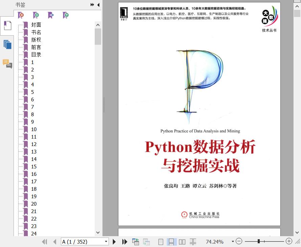Image resolution: width=301 pixels, height=247 pixels.
Task: Open bookmark 6 in the list
Action: [32, 100]
